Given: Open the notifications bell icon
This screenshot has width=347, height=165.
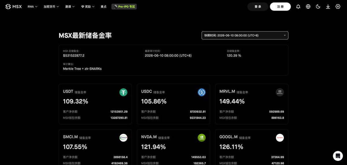Looking at the screenshot, I should (x=298, y=7).
